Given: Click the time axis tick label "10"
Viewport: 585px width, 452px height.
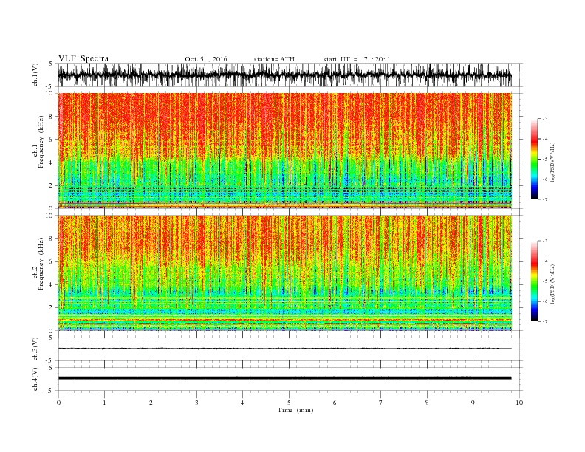Looking at the screenshot, I should coord(519,403).
